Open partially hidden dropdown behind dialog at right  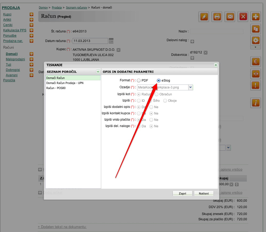(228, 148)
